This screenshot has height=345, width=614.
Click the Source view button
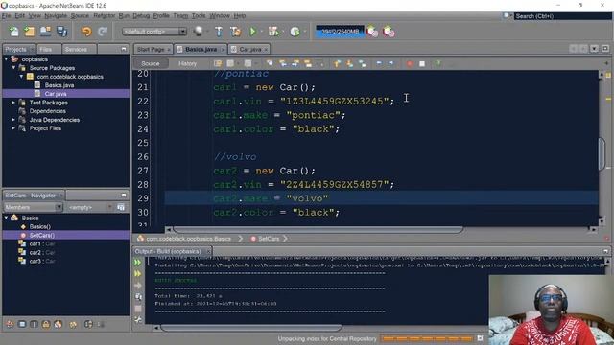coord(151,63)
